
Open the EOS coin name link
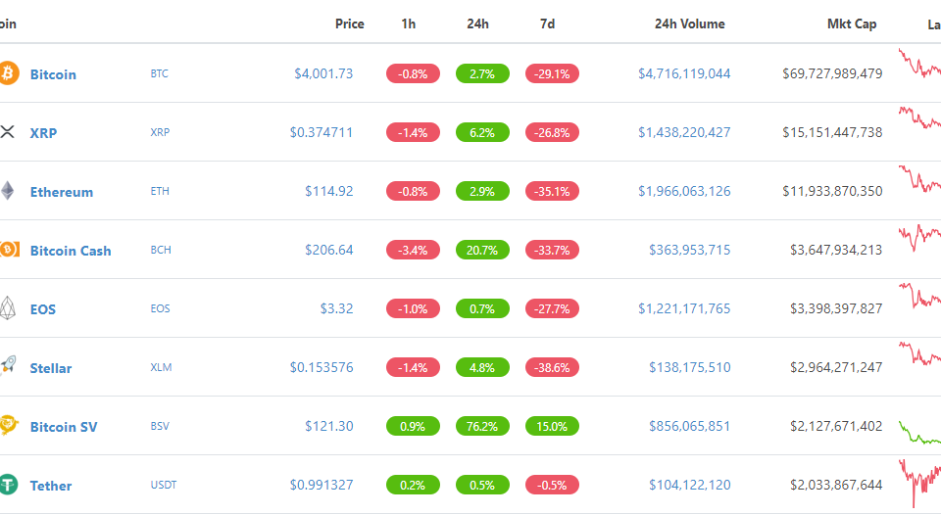coord(43,309)
